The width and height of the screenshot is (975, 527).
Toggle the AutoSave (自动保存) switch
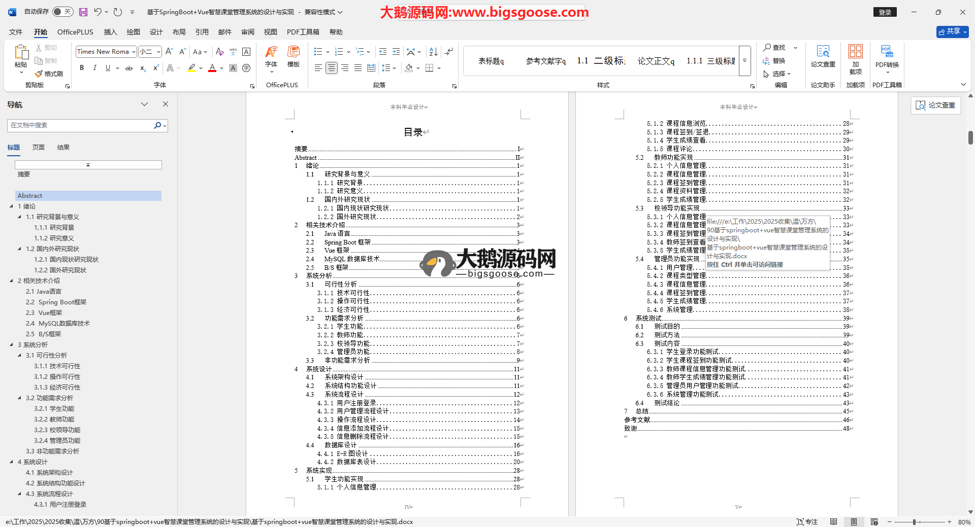click(x=62, y=12)
